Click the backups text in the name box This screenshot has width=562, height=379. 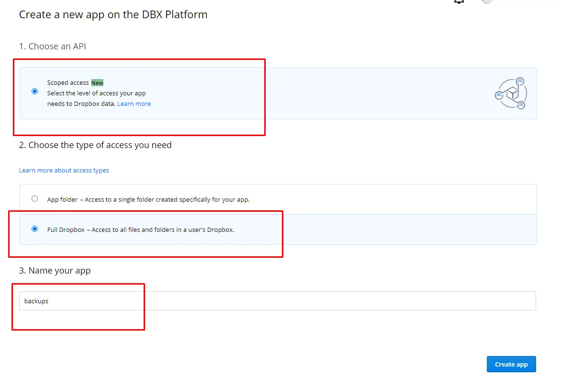(36, 301)
